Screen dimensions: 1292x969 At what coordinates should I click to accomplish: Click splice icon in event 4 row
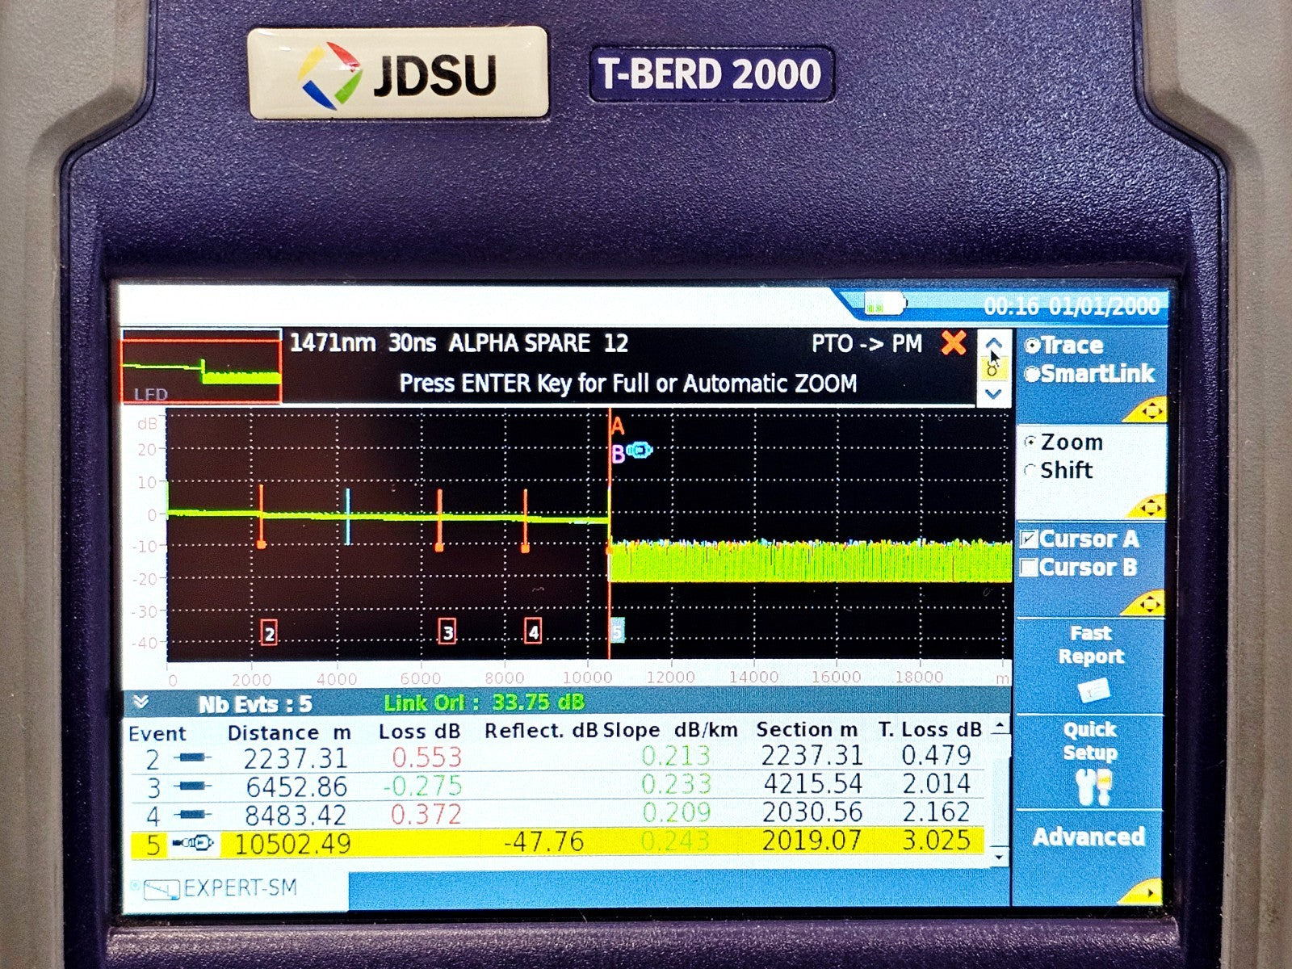192,815
